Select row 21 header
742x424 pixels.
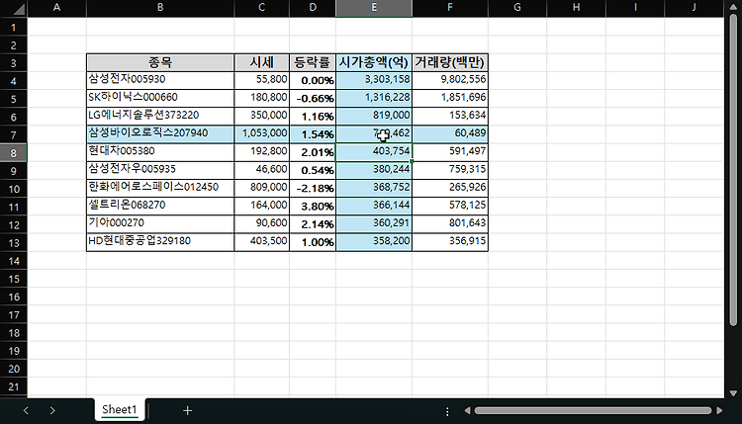14,386
